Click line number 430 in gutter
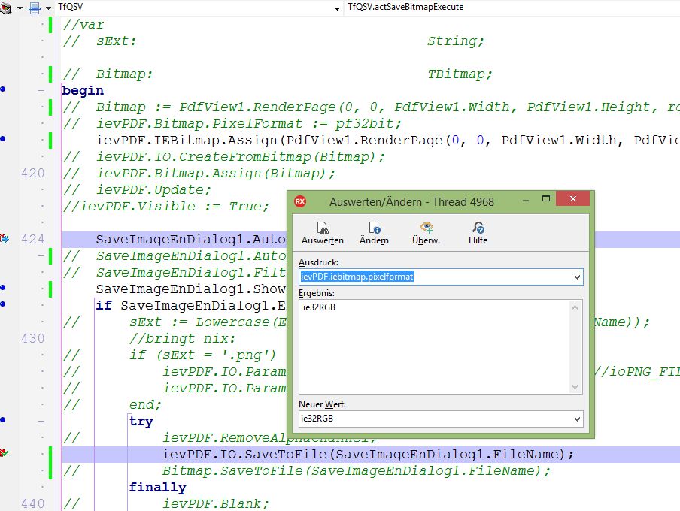The height and width of the screenshot is (511, 680). pos(33,338)
